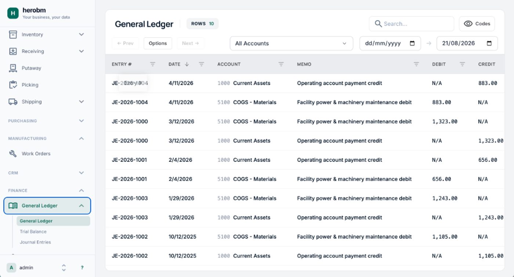Viewport: 514px width, 277px height.
Task: Click the eye icon in Codes button
Action: pyautogui.click(x=468, y=24)
